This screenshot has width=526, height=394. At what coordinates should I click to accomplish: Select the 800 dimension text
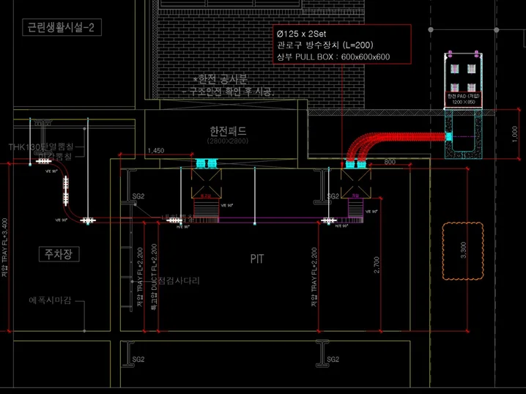pos(390,162)
